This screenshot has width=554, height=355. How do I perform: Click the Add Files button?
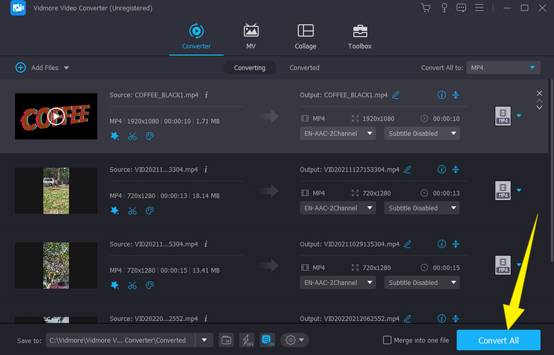(42, 68)
